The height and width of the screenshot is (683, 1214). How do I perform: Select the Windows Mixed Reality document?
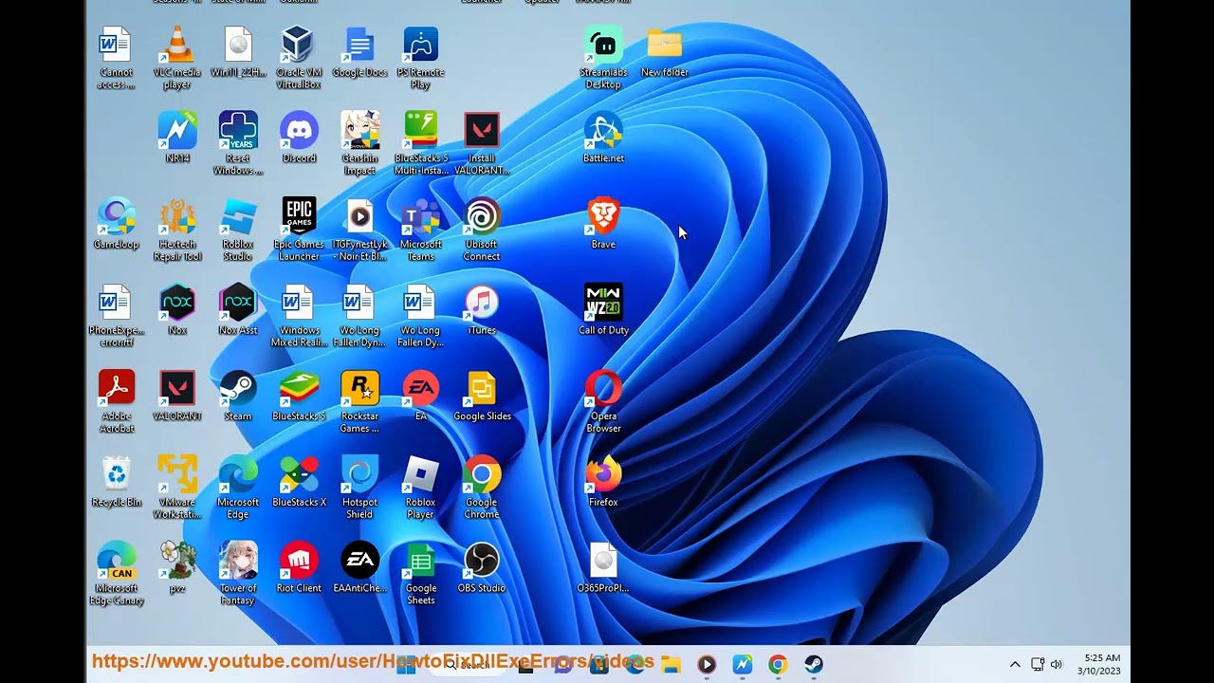(x=299, y=316)
